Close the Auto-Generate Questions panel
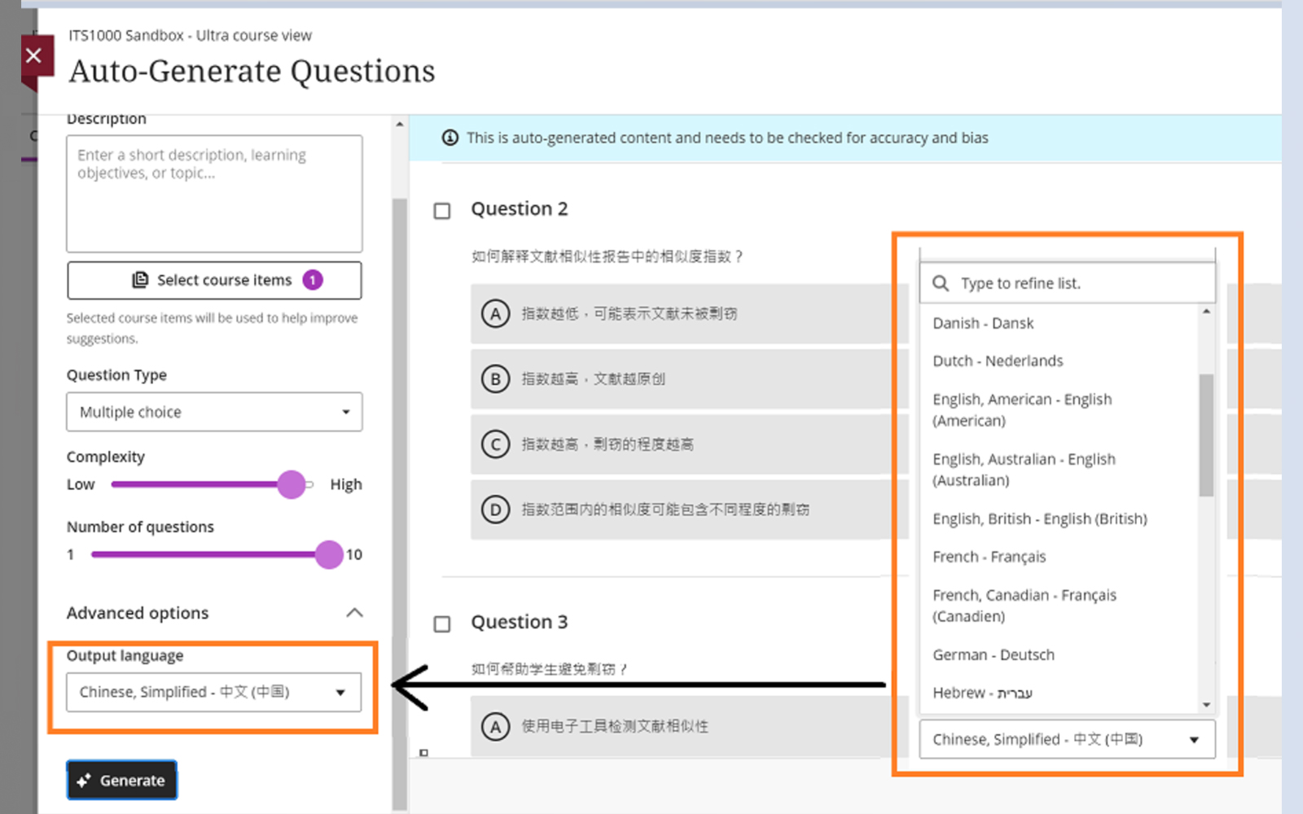Image resolution: width=1303 pixels, height=814 pixels. (x=33, y=56)
